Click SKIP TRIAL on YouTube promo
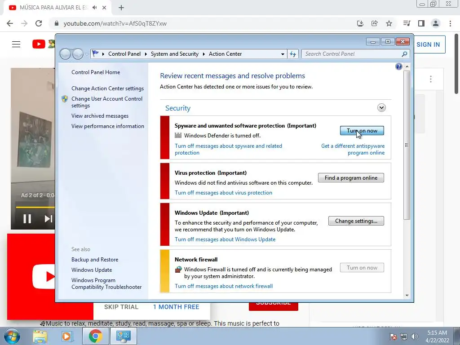 point(121,307)
